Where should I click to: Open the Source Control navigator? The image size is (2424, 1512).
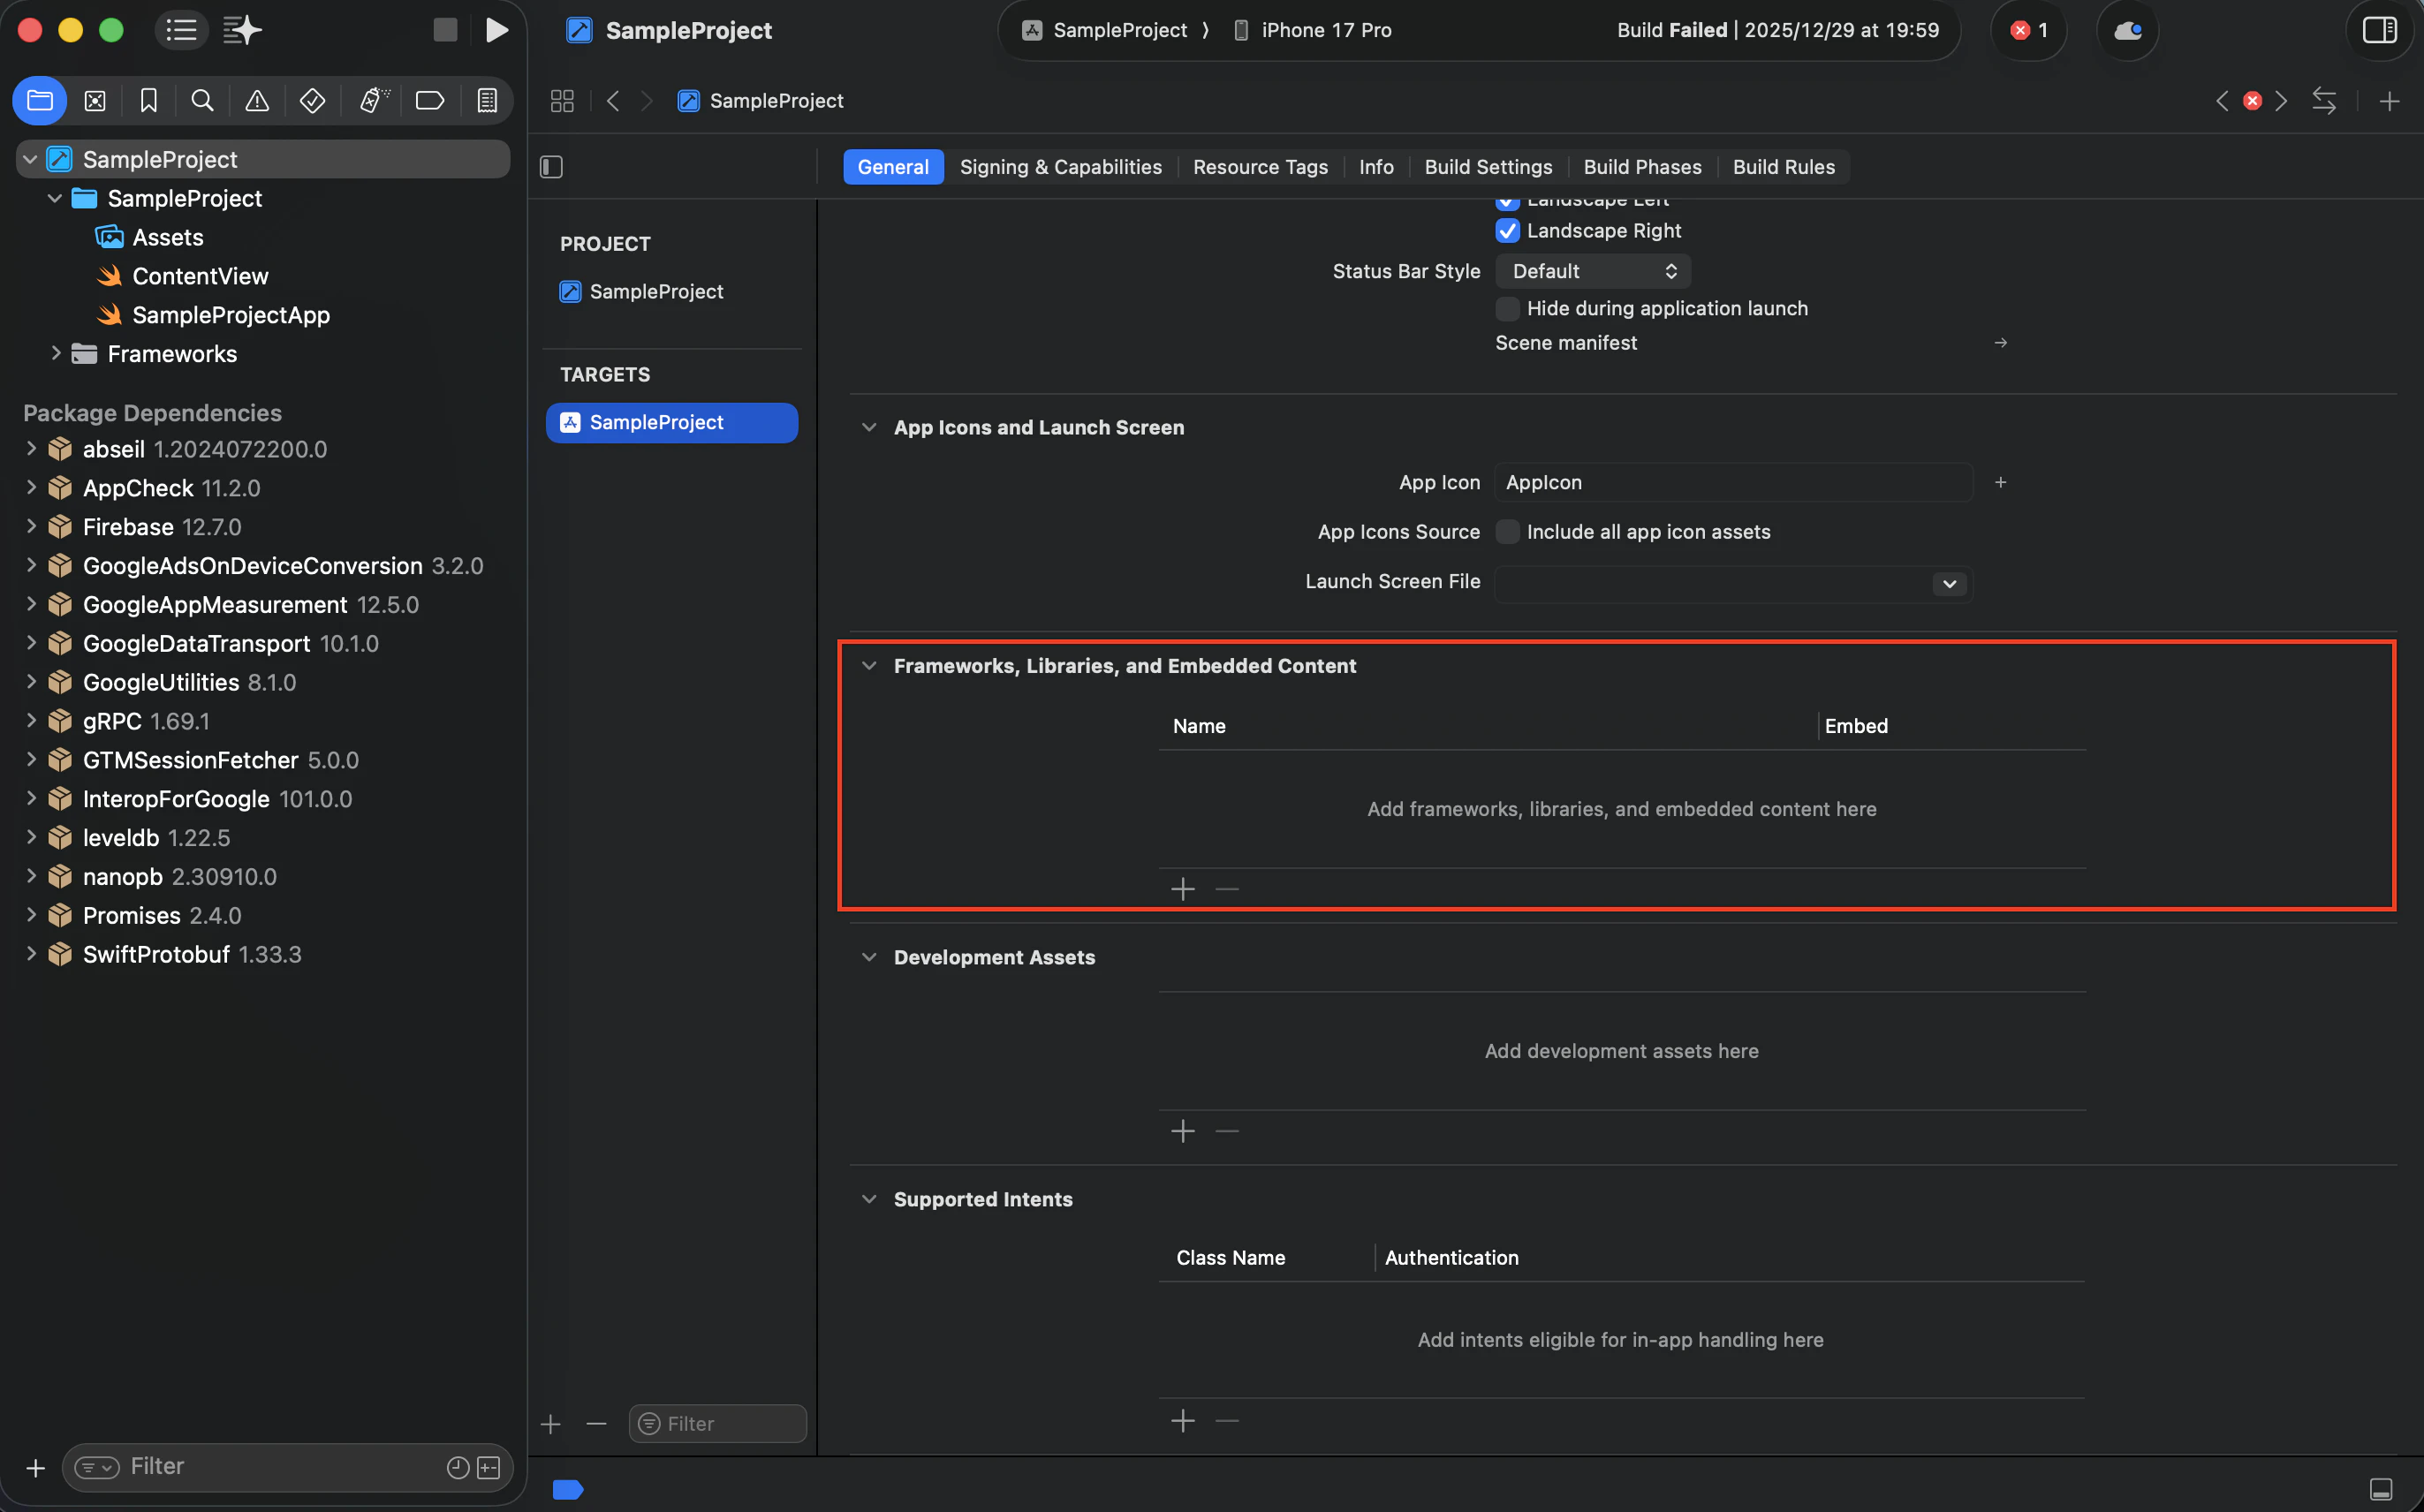pyautogui.click(x=95, y=101)
